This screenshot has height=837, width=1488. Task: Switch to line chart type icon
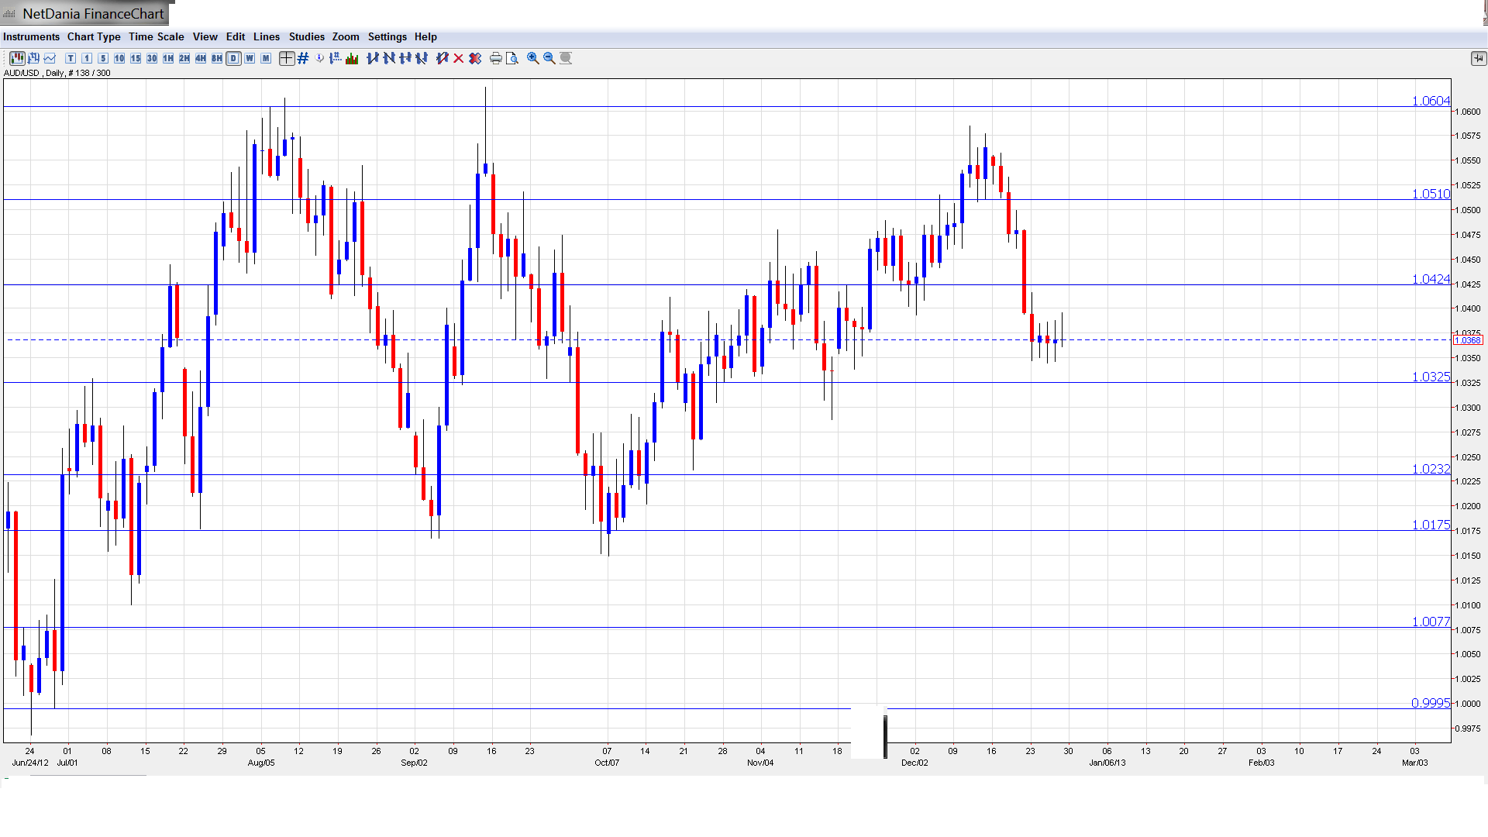click(50, 58)
